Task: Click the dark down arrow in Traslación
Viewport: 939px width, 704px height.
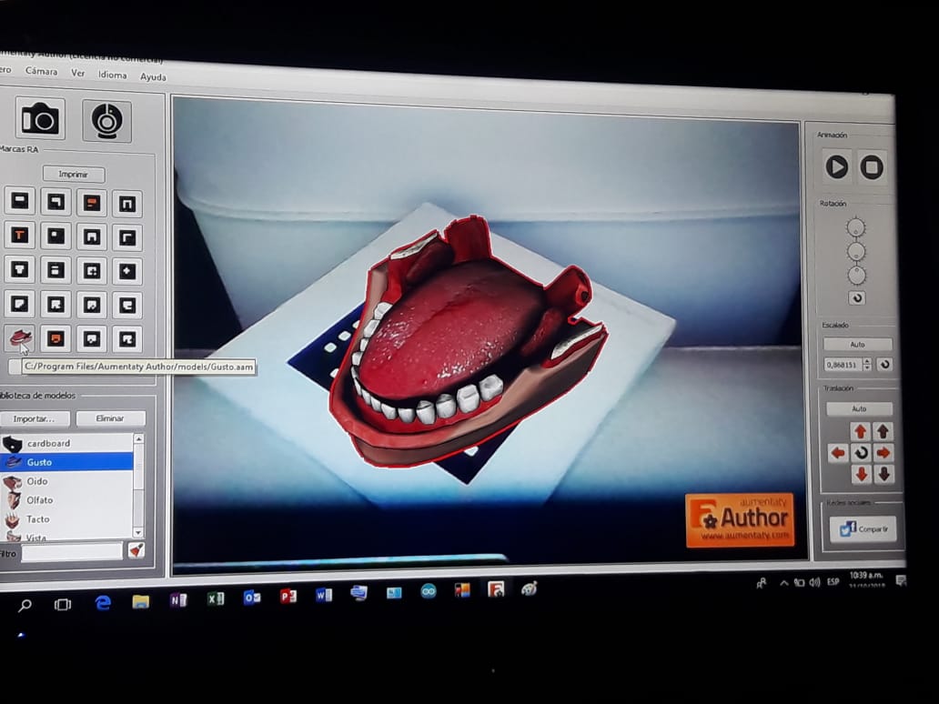Action: click(x=883, y=475)
